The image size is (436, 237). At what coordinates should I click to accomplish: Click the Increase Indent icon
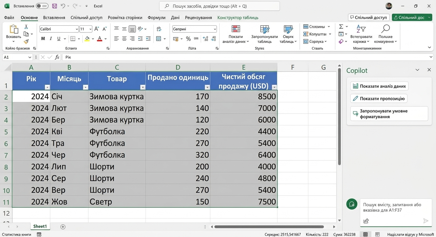[x=148, y=39]
